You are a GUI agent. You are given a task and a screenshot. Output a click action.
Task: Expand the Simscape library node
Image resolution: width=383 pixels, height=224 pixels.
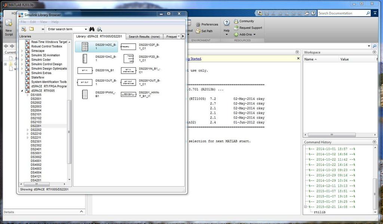(22, 51)
